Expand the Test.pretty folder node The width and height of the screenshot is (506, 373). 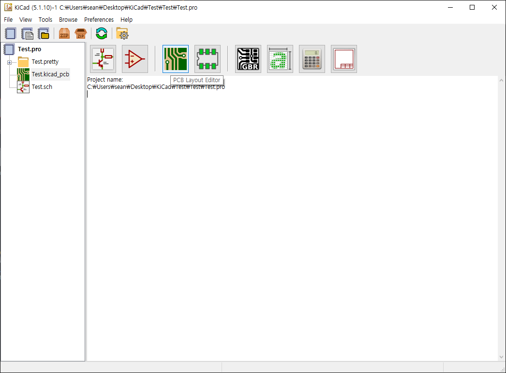(9, 62)
